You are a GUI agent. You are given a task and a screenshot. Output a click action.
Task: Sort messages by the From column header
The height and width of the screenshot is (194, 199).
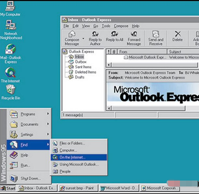tap(142, 52)
